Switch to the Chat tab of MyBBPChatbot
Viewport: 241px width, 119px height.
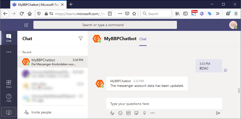click(x=143, y=39)
